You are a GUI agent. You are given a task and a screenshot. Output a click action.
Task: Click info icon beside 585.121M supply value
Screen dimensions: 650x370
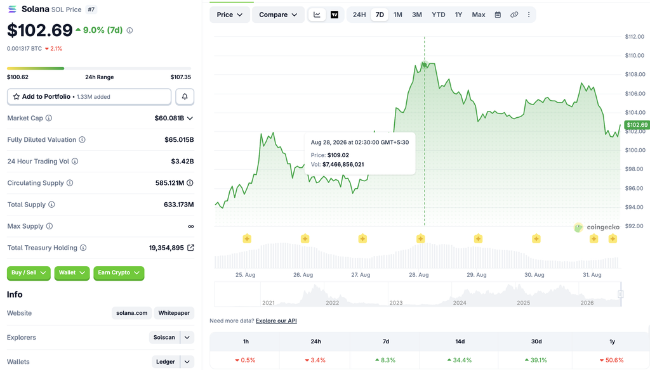(190, 182)
